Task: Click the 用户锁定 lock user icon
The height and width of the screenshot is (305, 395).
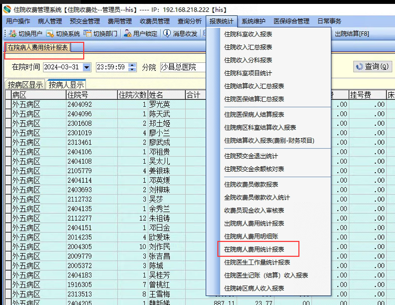Action: [127, 33]
